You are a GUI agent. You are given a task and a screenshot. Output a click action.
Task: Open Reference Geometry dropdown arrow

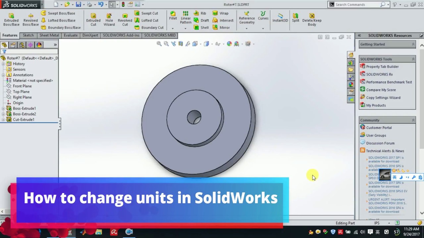tap(247, 28)
